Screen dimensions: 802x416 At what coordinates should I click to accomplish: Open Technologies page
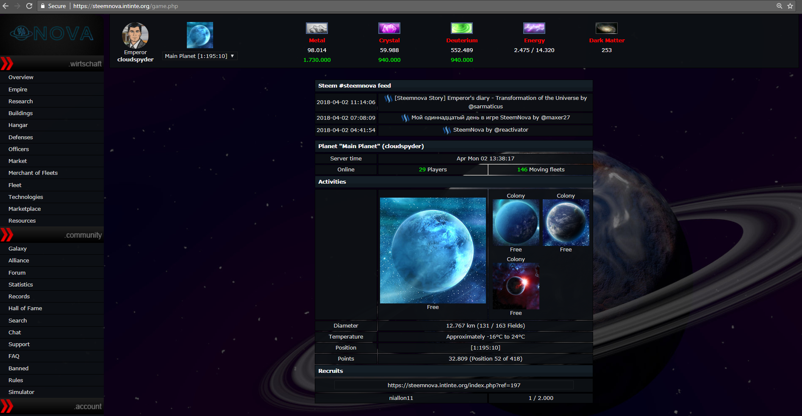25,197
